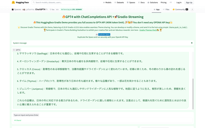The height and width of the screenshot is (128, 205).
Task: Open the Docs section
Action: 141,3
